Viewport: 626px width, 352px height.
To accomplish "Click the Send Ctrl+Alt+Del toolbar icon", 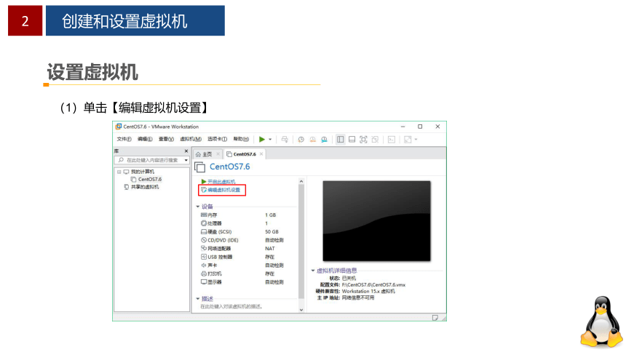I will 285,140.
